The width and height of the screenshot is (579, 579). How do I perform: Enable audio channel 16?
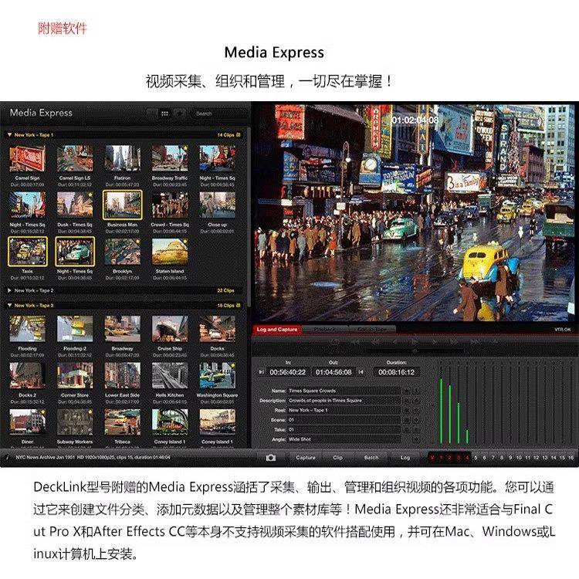click(571, 458)
